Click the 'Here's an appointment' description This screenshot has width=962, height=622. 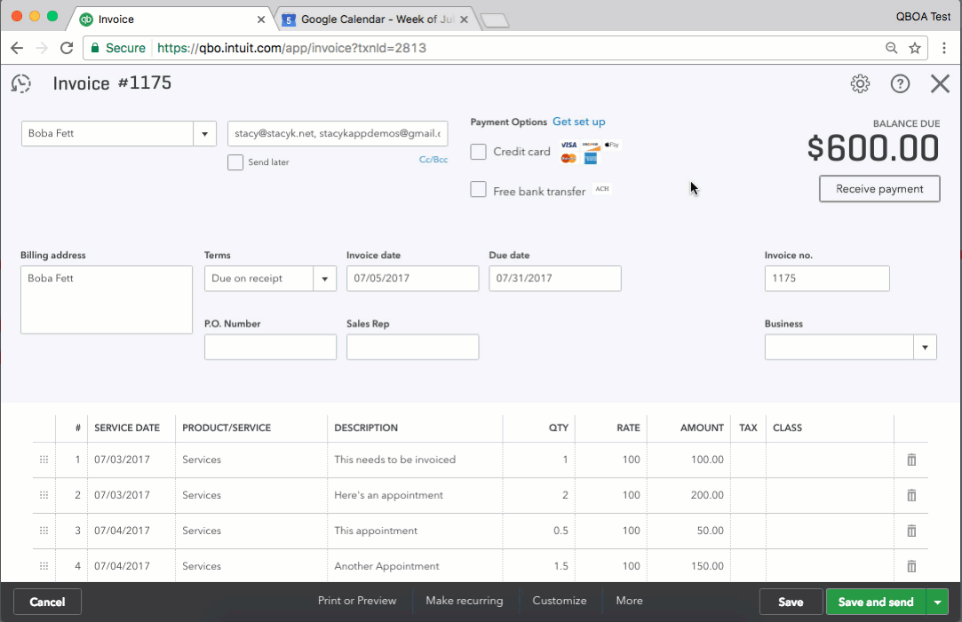388,495
